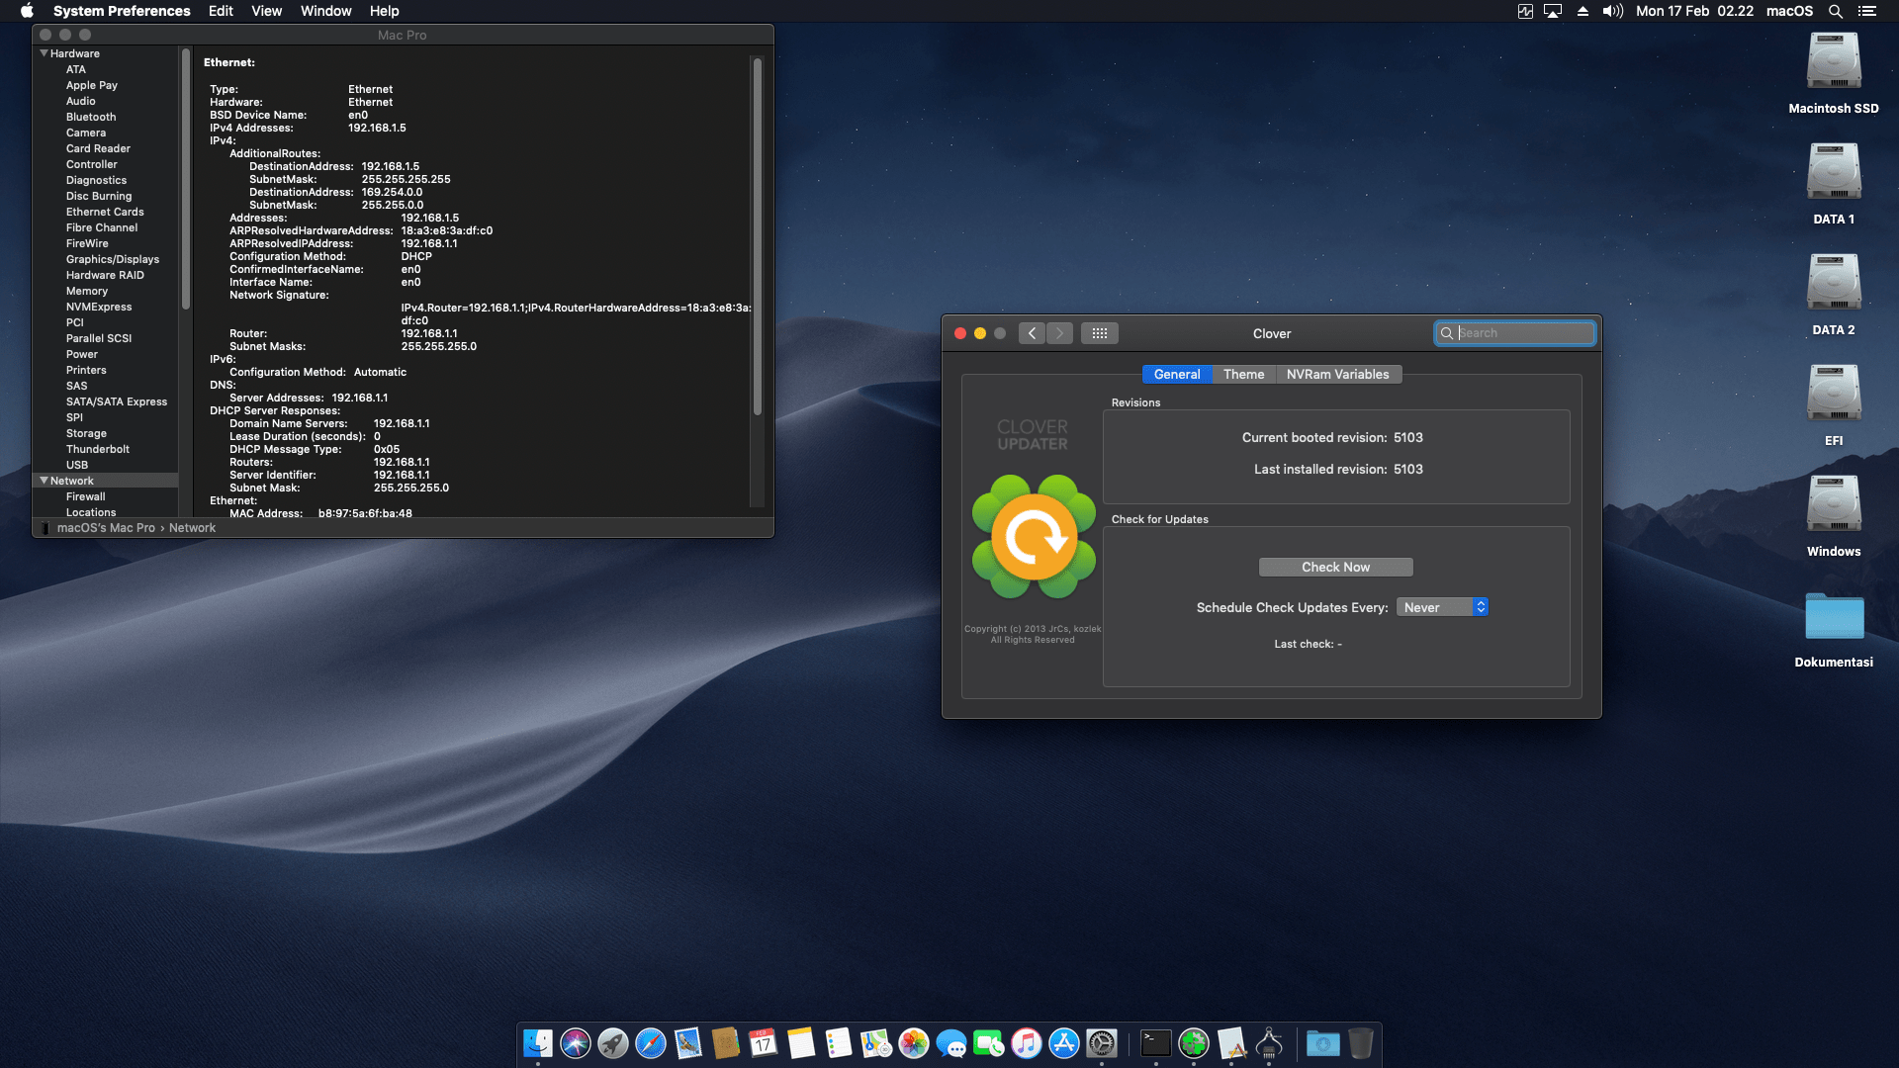Switch to the Theme tab in Clover
Viewport: 1899px width, 1068px height.
click(x=1243, y=374)
